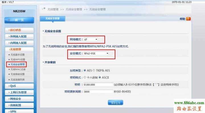Collapse the 无线安全设置 section triangle
205x113 pixels.
click(43, 31)
